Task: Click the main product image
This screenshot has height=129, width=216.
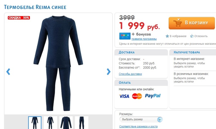Action: point(58,64)
